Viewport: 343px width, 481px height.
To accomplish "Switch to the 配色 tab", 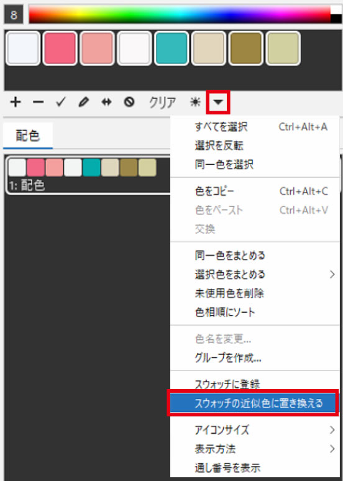I will (27, 135).
